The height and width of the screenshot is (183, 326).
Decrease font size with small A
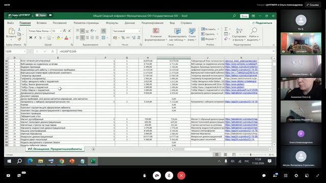click(69, 31)
